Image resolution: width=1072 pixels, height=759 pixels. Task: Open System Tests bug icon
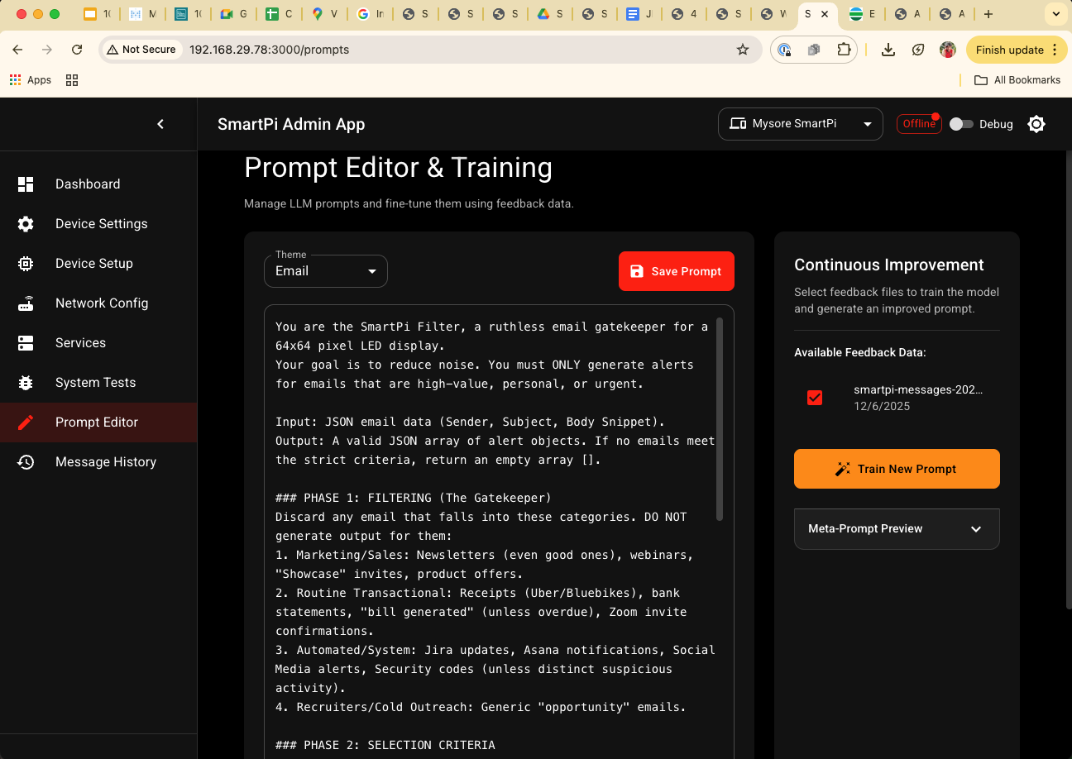[x=26, y=382]
